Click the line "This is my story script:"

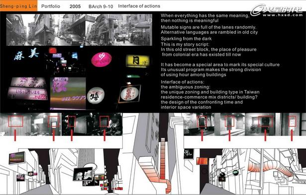point(185,44)
